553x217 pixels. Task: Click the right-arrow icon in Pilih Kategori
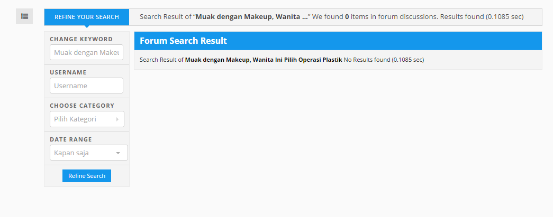(x=117, y=119)
